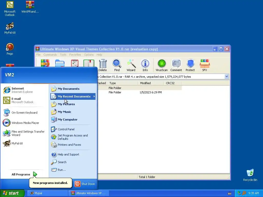
Task: Click the Test clipboard icon in WinRAR toolbar
Action: [x=75, y=63]
